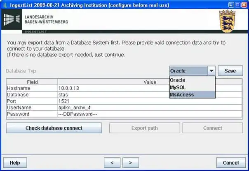The height and width of the screenshot is (171, 249).
Task: Edit the Database value stas
Action: point(150,95)
